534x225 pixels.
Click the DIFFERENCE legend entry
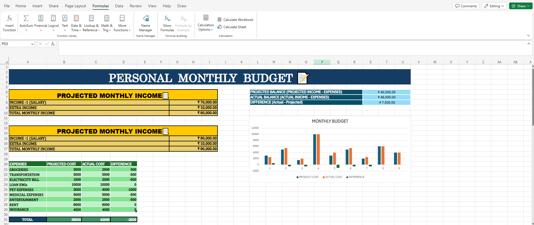[355, 177]
